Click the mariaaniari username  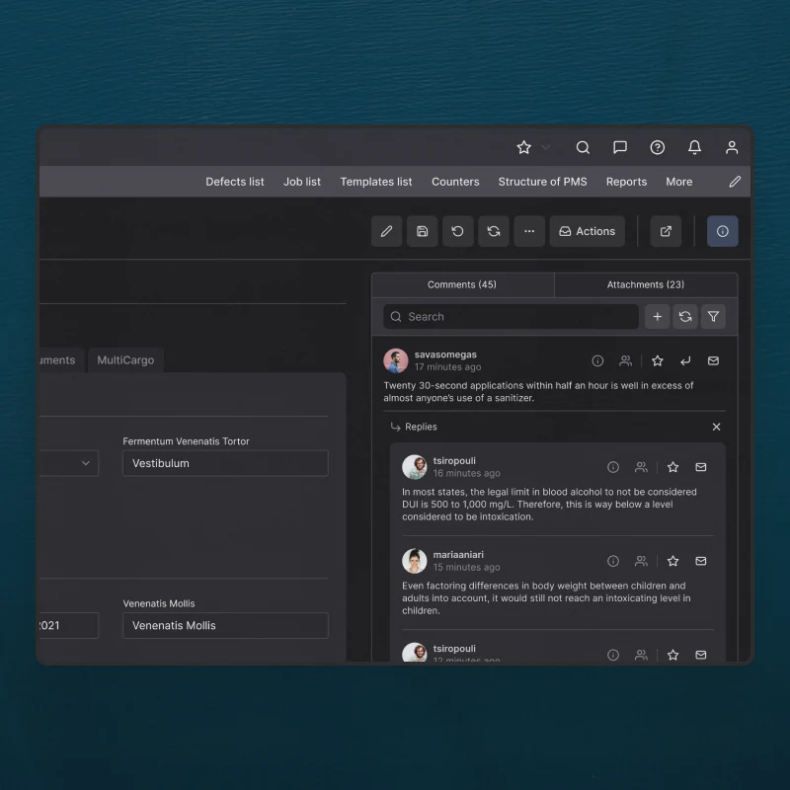[458, 554]
